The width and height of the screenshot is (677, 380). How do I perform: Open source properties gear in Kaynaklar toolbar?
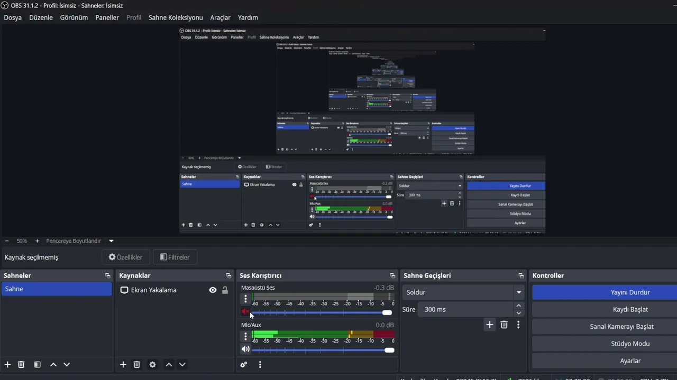[152, 365]
